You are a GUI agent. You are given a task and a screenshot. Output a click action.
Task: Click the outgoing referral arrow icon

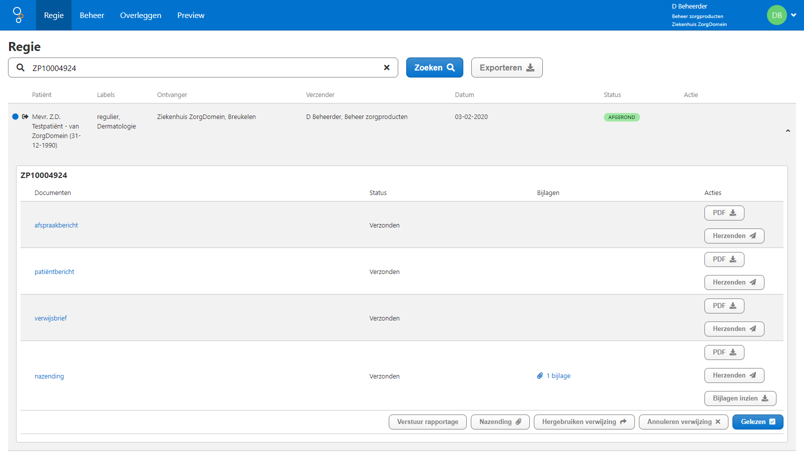point(25,116)
